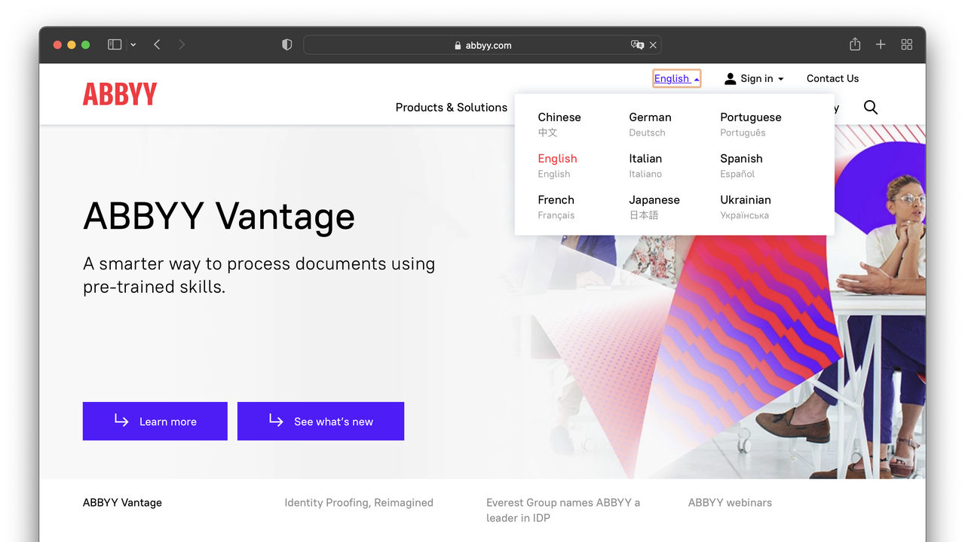
Task: Click the ABBYY logo
Action: point(120,94)
